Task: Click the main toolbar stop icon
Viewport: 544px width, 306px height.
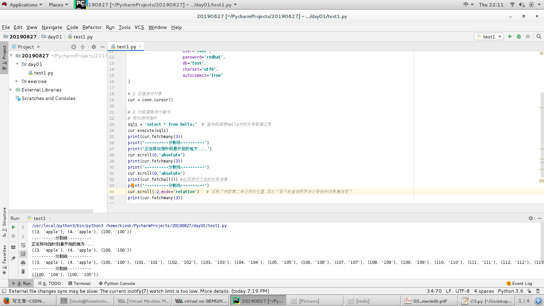Action: point(528,36)
